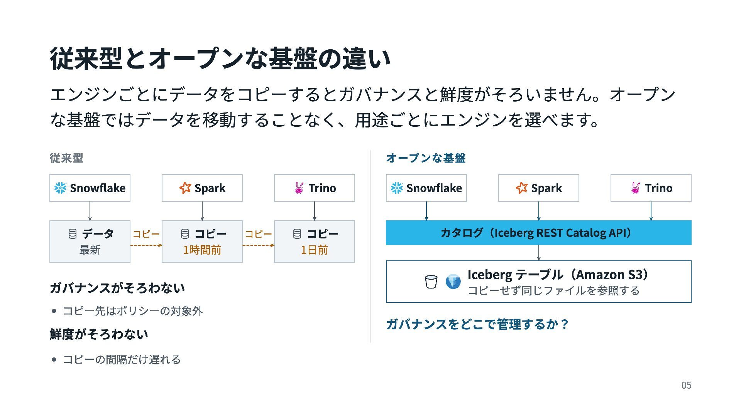
Task: Click the オープンな基盤 section heading
Action: 426,158
